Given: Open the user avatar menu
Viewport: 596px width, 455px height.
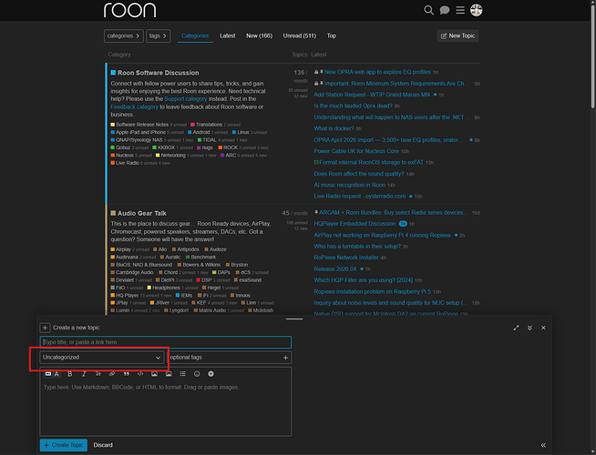Looking at the screenshot, I should coord(477,10).
